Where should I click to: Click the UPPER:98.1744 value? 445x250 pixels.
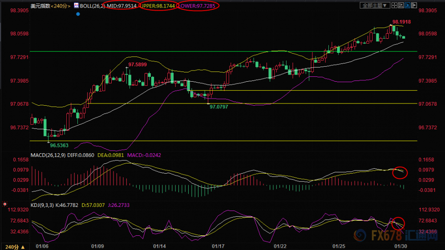[158, 6]
